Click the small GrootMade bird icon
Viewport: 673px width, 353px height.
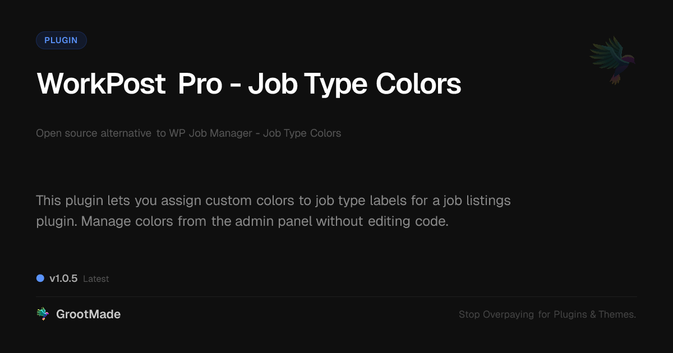click(x=43, y=314)
